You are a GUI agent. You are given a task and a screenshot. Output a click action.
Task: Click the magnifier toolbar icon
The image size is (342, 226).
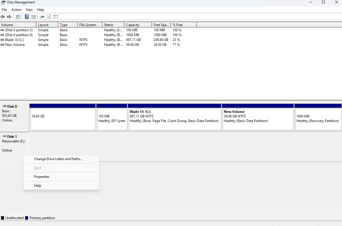(x=42, y=16)
